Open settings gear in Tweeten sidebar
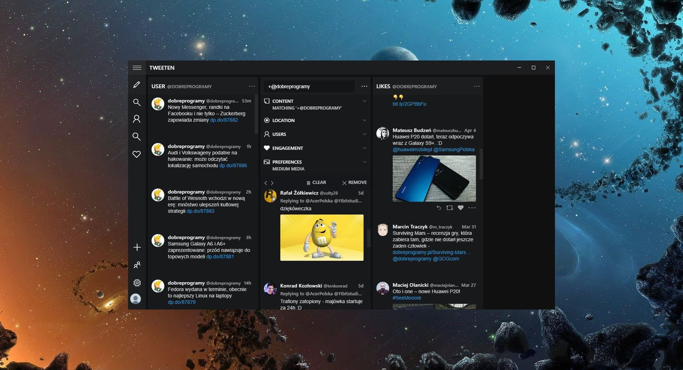Image resolution: width=683 pixels, height=370 pixels. (x=137, y=283)
